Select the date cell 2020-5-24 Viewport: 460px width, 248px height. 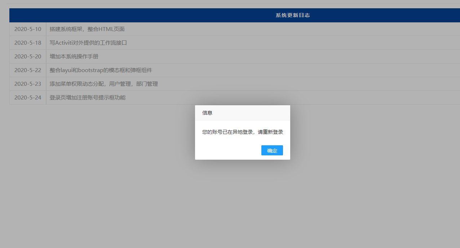click(x=28, y=98)
